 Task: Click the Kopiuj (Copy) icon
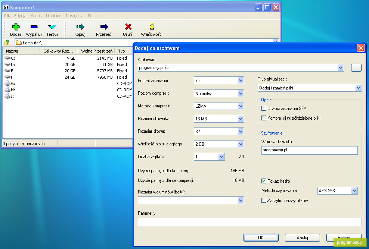click(81, 29)
